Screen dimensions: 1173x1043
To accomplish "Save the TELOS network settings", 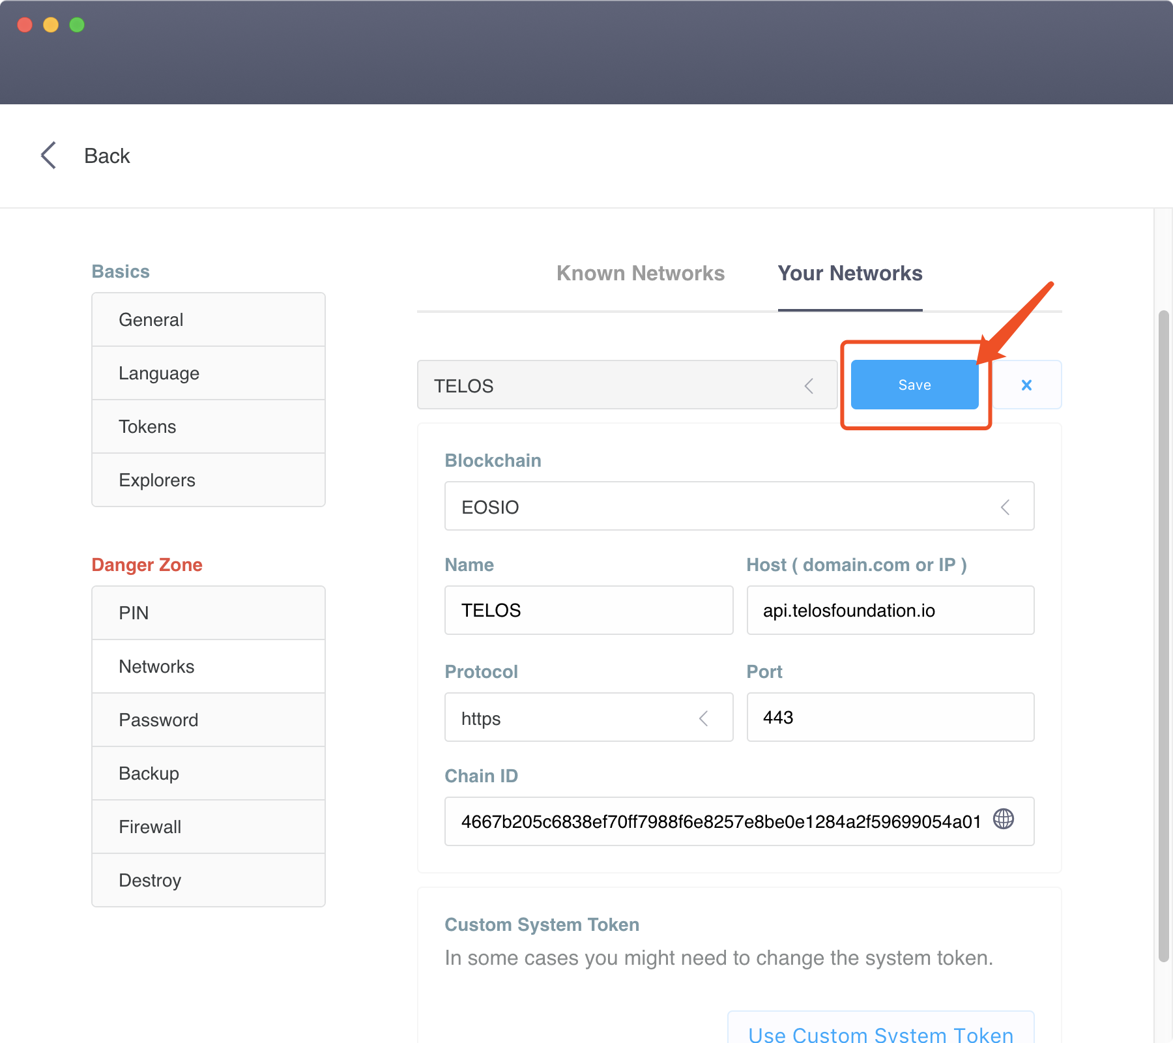I will pyautogui.click(x=914, y=385).
